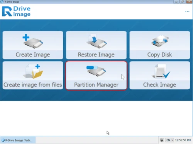Viewport: 193px width, 144px height.
Task: Open the Create Image tile
Action: pyautogui.click(x=33, y=45)
